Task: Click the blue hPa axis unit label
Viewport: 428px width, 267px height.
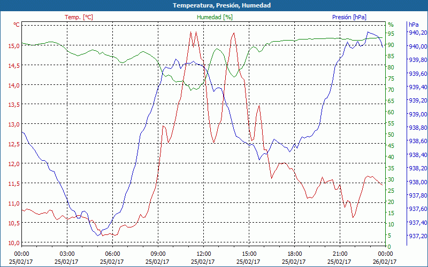Action: [x=414, y=25]
